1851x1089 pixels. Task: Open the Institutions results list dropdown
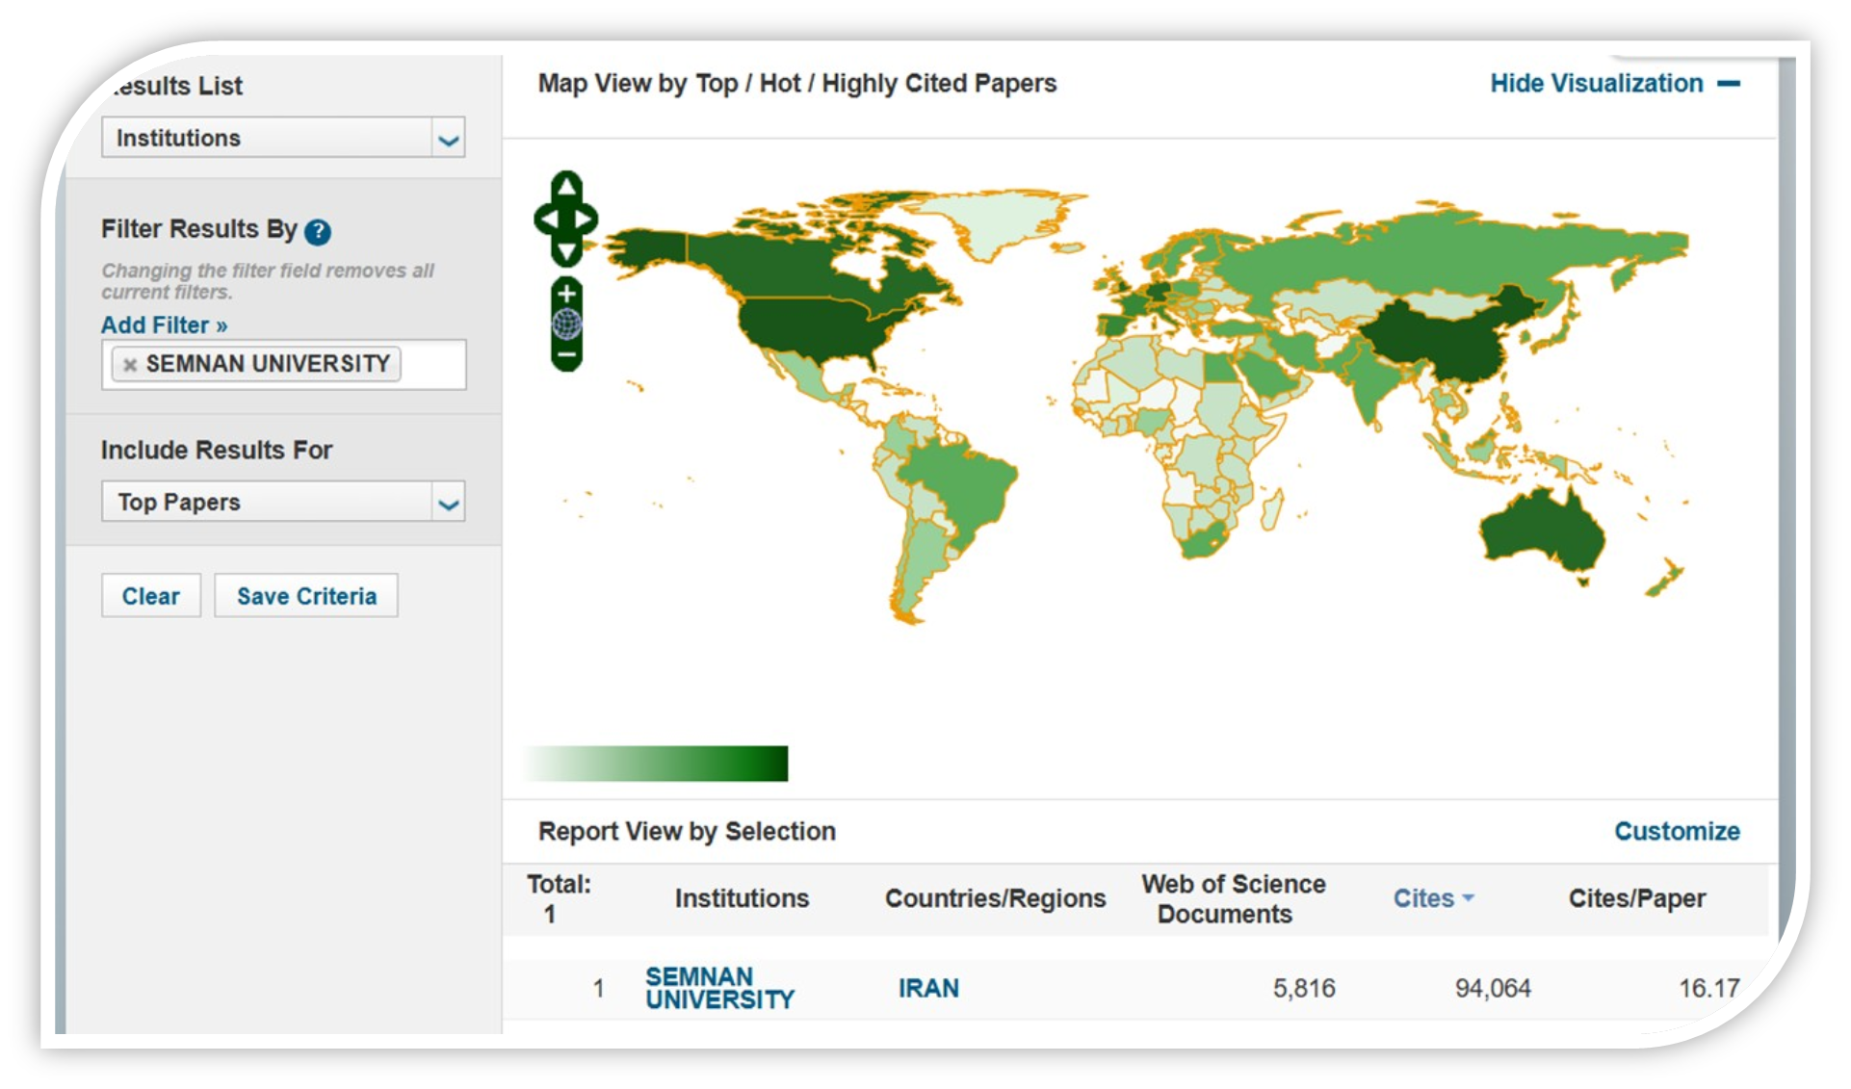[448, 139]
